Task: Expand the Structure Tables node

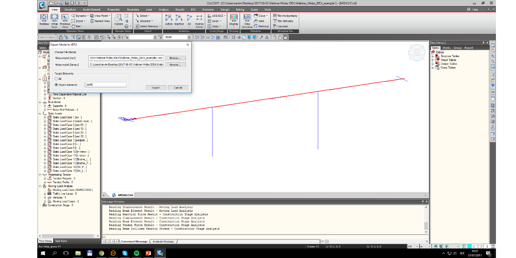Action: click(x=432, y=56)
